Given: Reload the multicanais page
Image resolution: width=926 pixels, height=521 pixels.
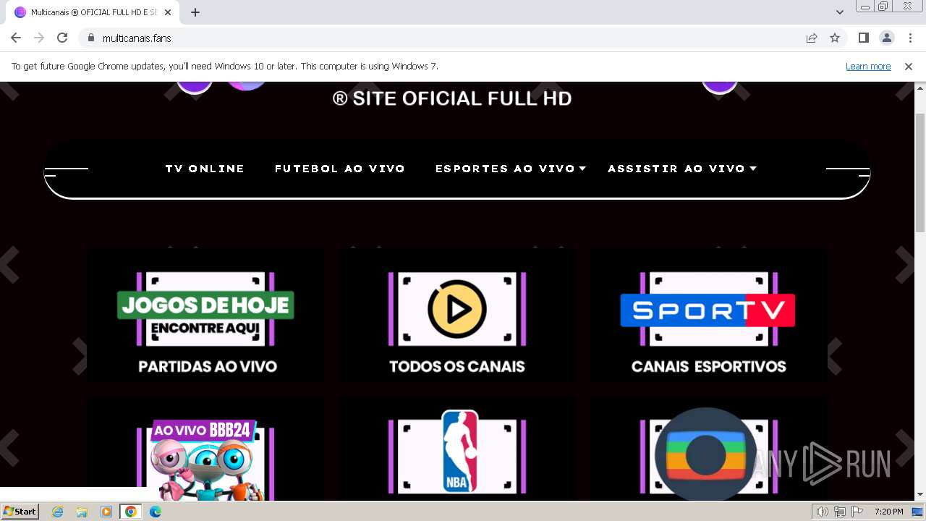Looking at the screenshot, I should coord(62,38).
